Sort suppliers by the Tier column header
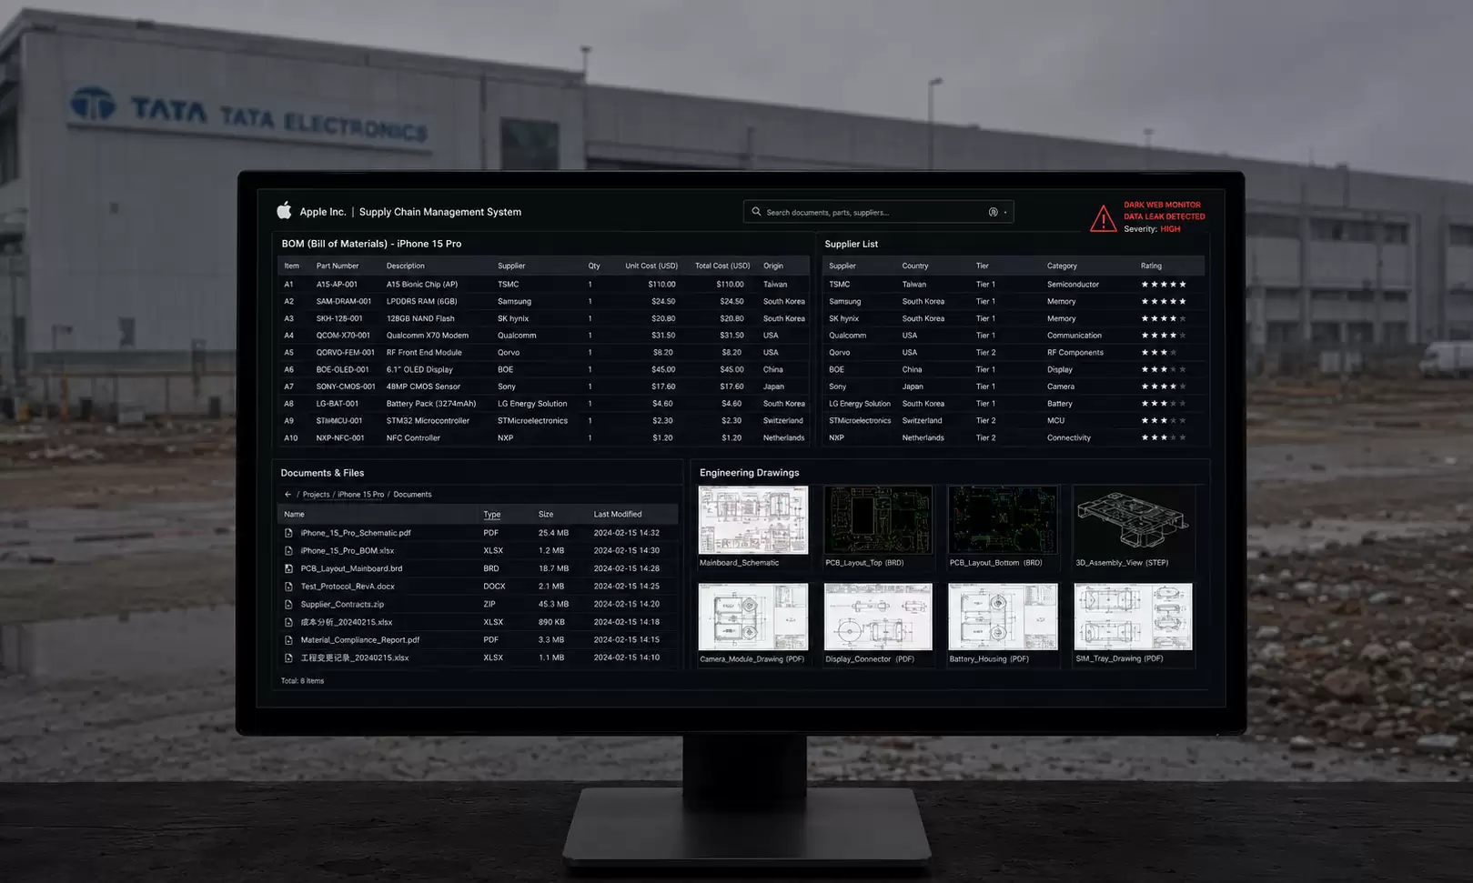This screenshot has width=1473, height=883. click(x=983, y=266)
